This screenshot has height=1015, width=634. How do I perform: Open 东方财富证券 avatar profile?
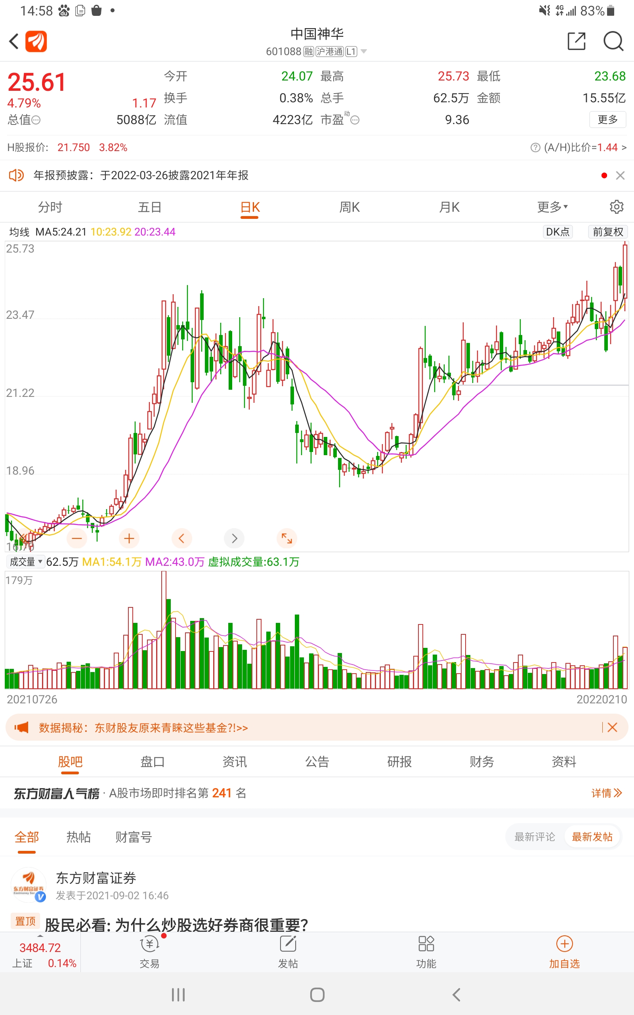(29, 885)
